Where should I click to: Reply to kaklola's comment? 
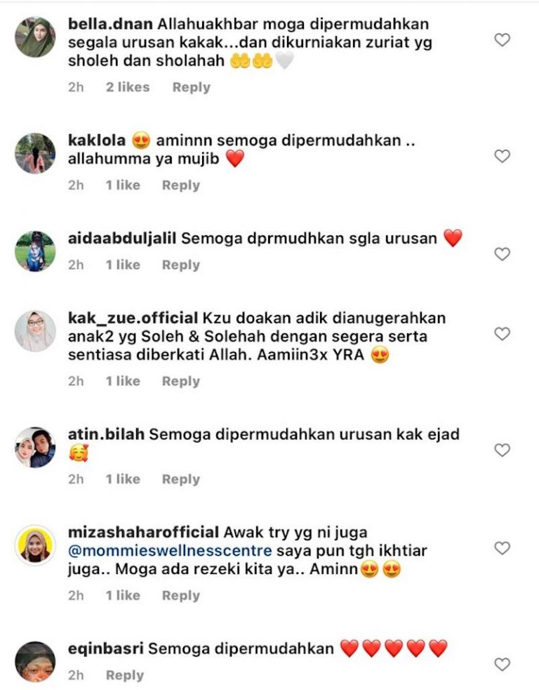(x=180, y=185)
